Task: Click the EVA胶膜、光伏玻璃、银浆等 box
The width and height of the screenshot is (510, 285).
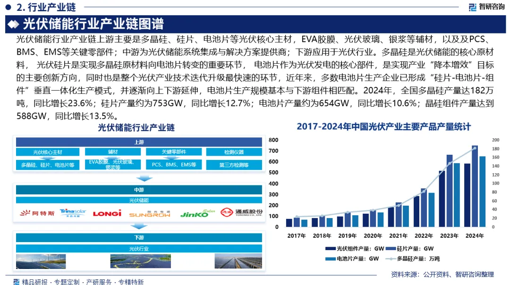Action: (113, 164)
